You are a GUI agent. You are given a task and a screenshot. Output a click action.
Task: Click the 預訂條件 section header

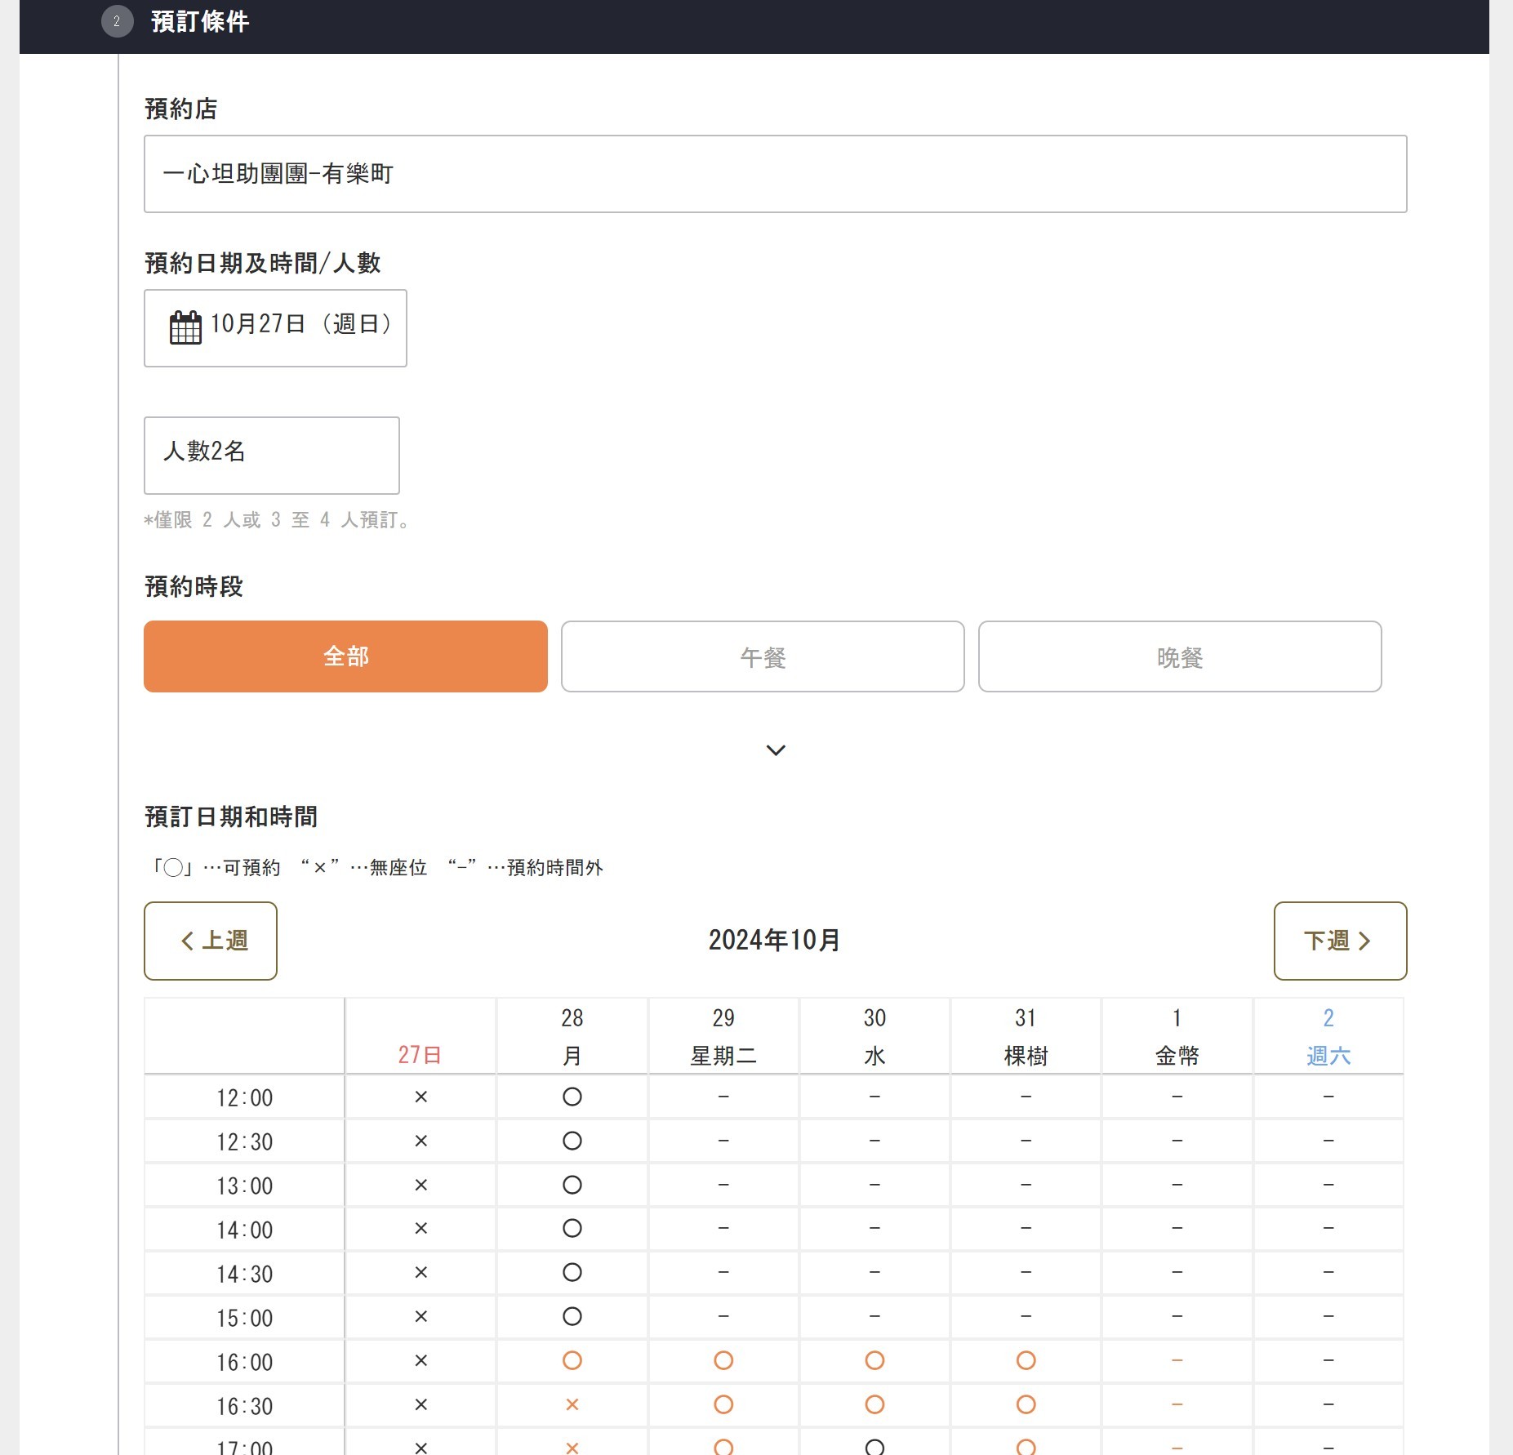tap(200, 21)
